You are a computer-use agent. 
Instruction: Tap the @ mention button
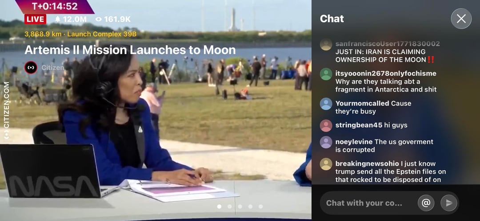pyautogui.click(x=426, y=203)
